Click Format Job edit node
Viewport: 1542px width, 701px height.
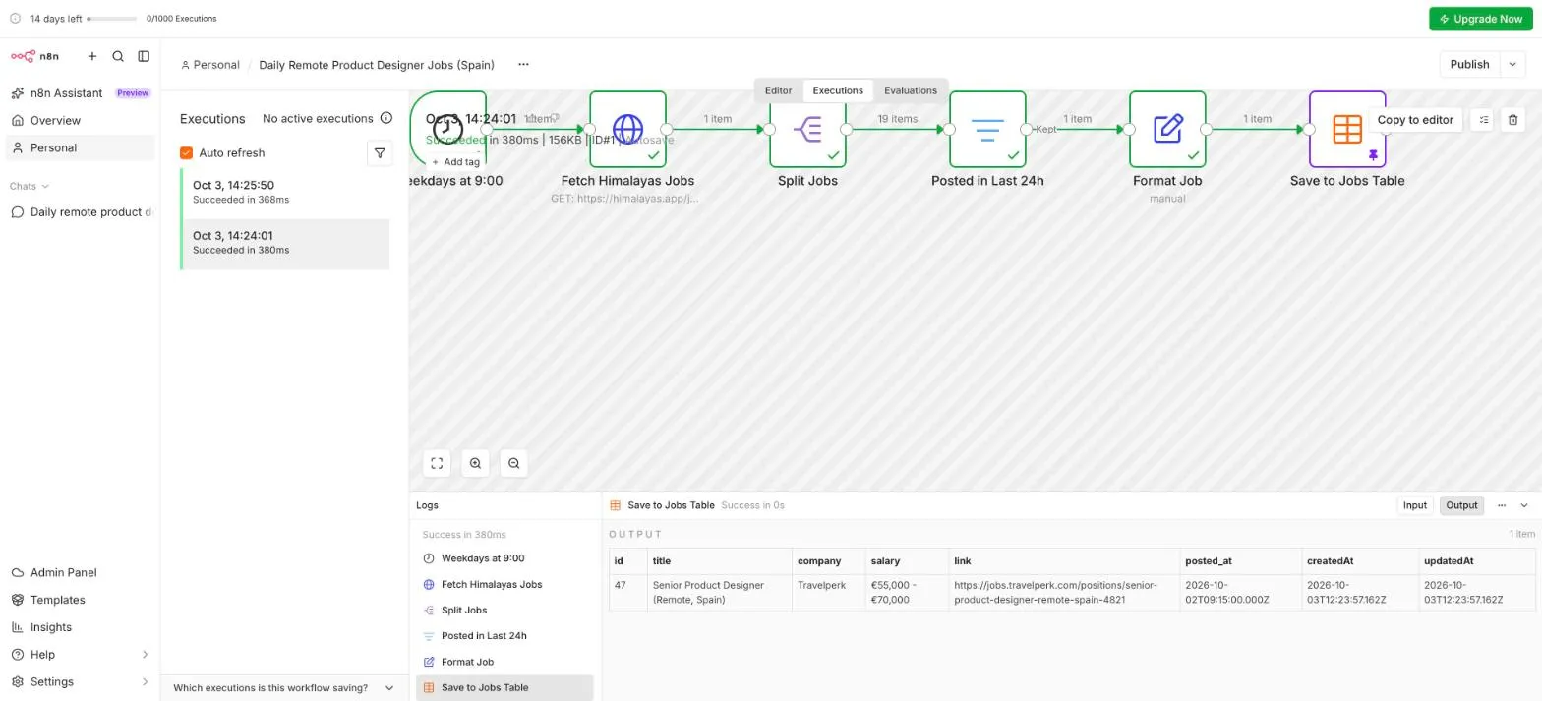[1167, 129]
